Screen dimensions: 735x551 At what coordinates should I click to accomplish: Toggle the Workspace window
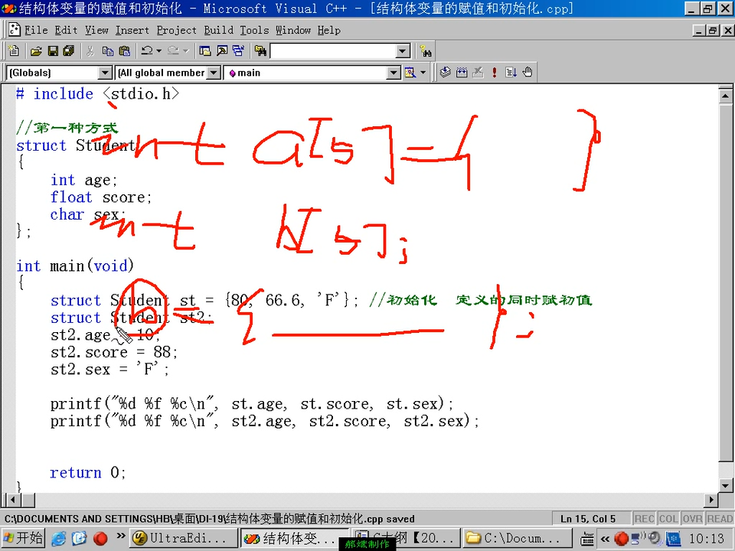[205, 51]
